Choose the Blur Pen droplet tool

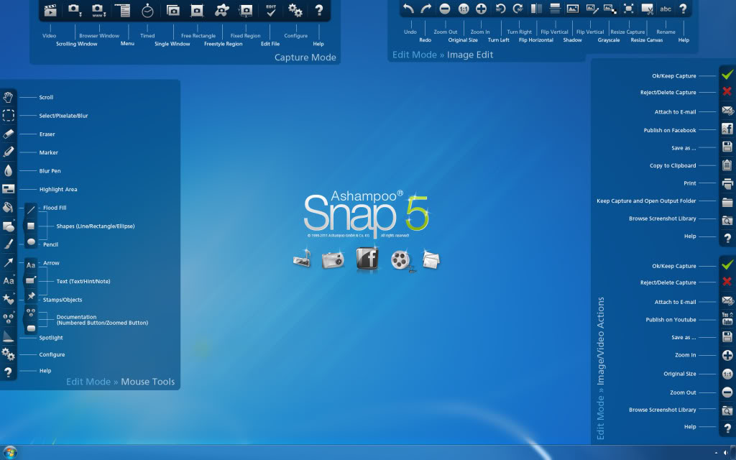(x=8, y=170)
